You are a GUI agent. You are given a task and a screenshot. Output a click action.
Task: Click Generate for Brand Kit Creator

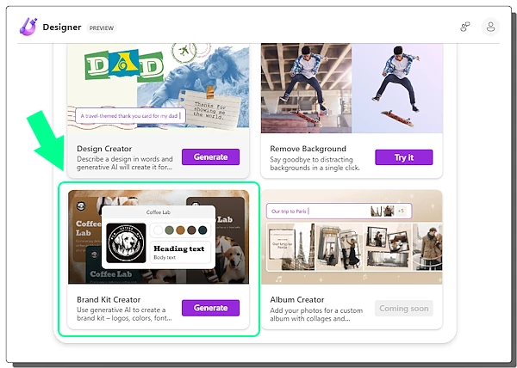click(210, 307)
